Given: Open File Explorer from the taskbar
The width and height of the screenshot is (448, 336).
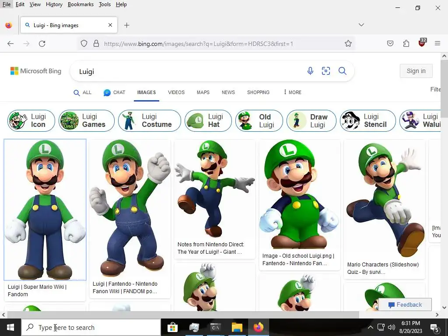Looking at the screenshot, I should click(237, 327).
